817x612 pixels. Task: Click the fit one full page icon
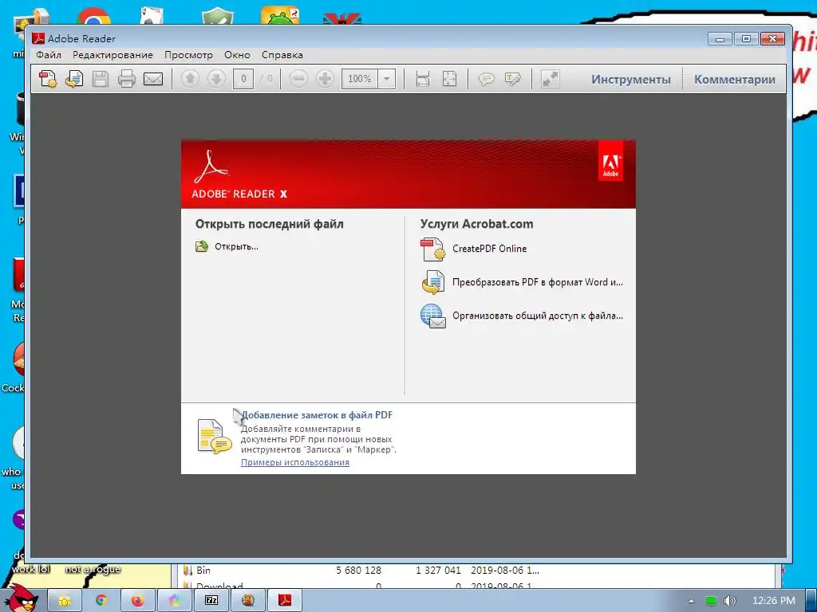(449, 79)
